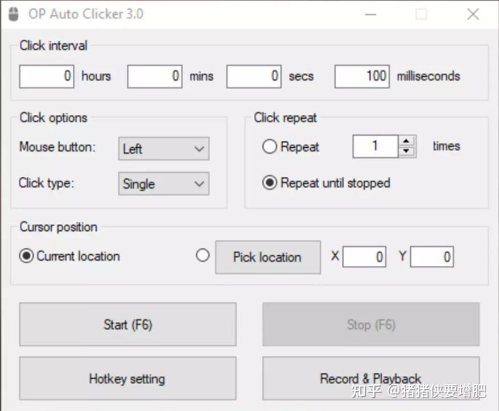This screenshot has height=411, width=499.
Task: Choose Current location radio button
Action: 26,256
